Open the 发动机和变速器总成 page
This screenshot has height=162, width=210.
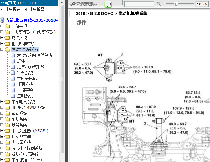click(x=35, y=55)
